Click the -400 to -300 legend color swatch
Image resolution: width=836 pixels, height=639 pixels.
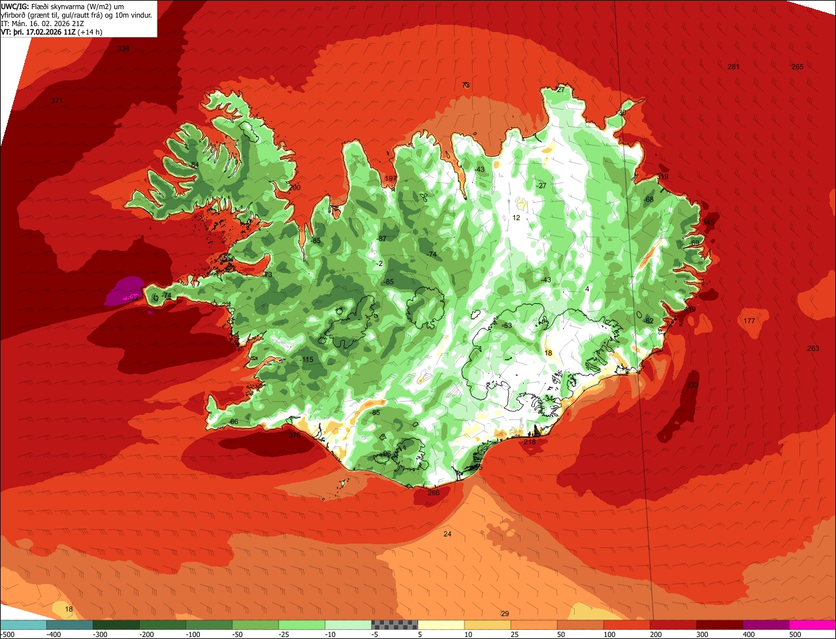[x=69, y=625]
